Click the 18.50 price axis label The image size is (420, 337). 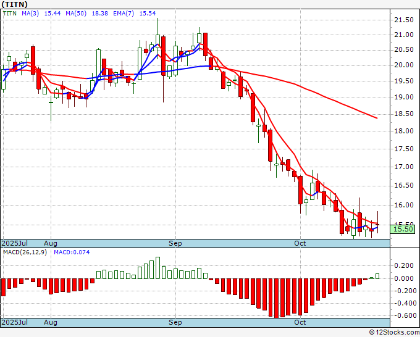tap(404, 114)
